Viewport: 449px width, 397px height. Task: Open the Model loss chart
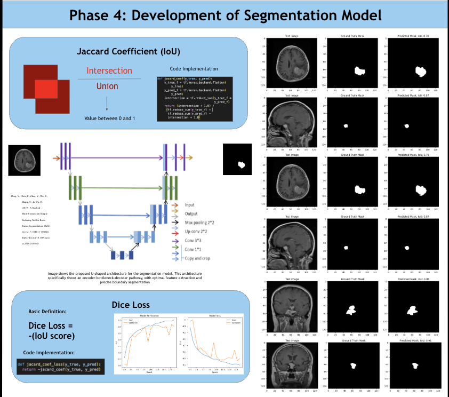click(212, 344)
